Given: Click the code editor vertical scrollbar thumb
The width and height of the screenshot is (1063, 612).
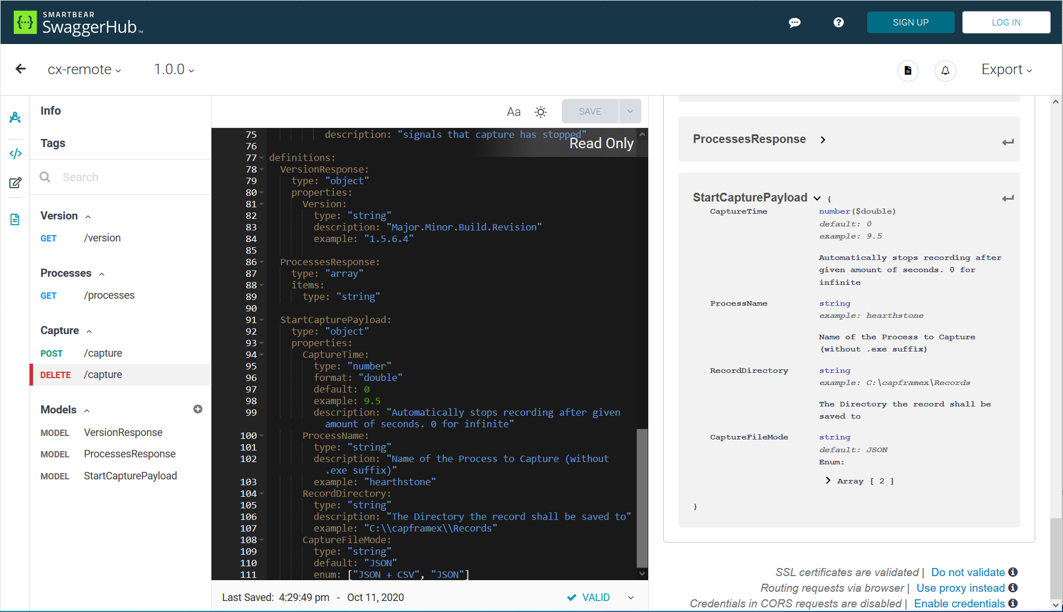Looking at the screenshot, I should pos(642,498).
